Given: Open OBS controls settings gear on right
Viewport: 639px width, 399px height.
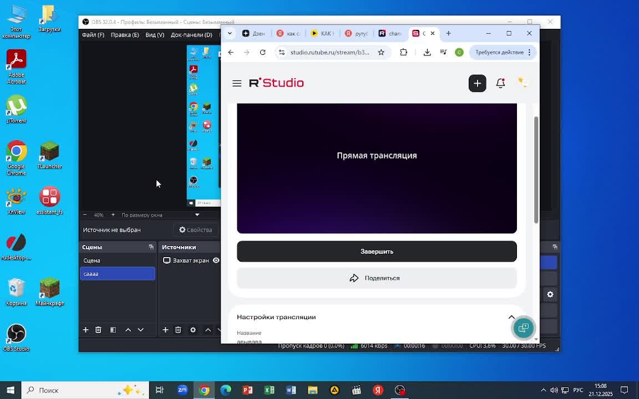Looking at the screenshot, I should [x=550, y=294].
